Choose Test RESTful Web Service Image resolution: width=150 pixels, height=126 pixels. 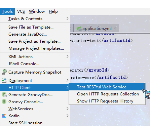[107, 87]
